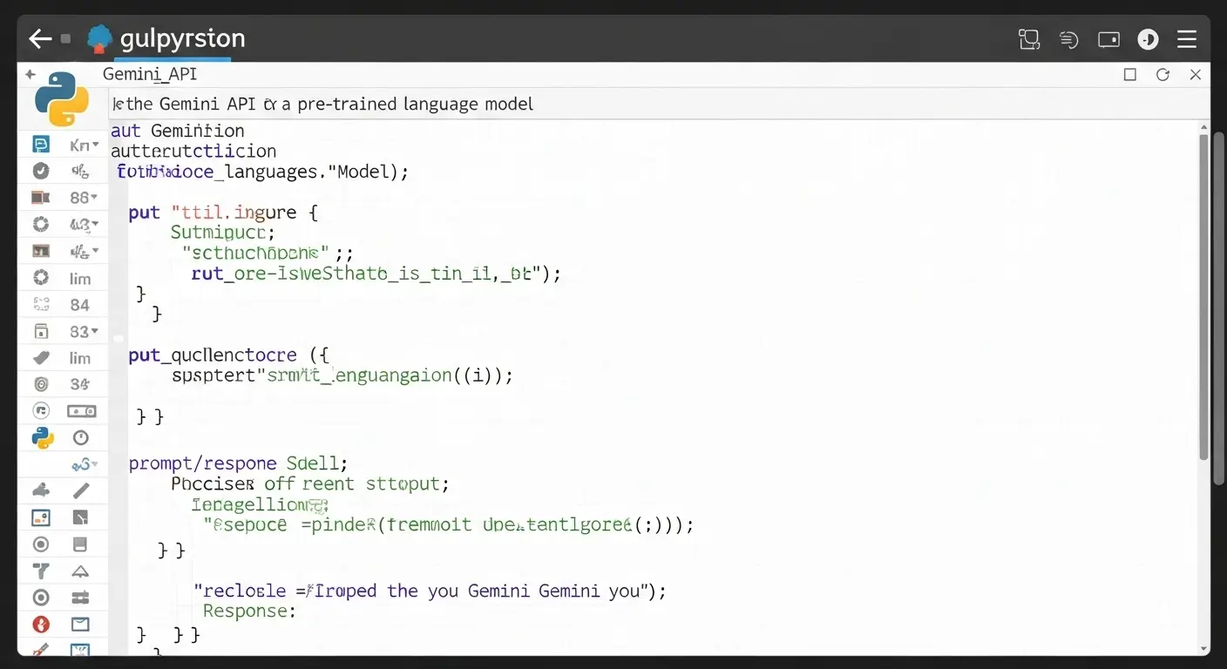The image size is (1227, 669).
Task: Click the small Python logo in lower sidebar
Action: coord(42,437)
